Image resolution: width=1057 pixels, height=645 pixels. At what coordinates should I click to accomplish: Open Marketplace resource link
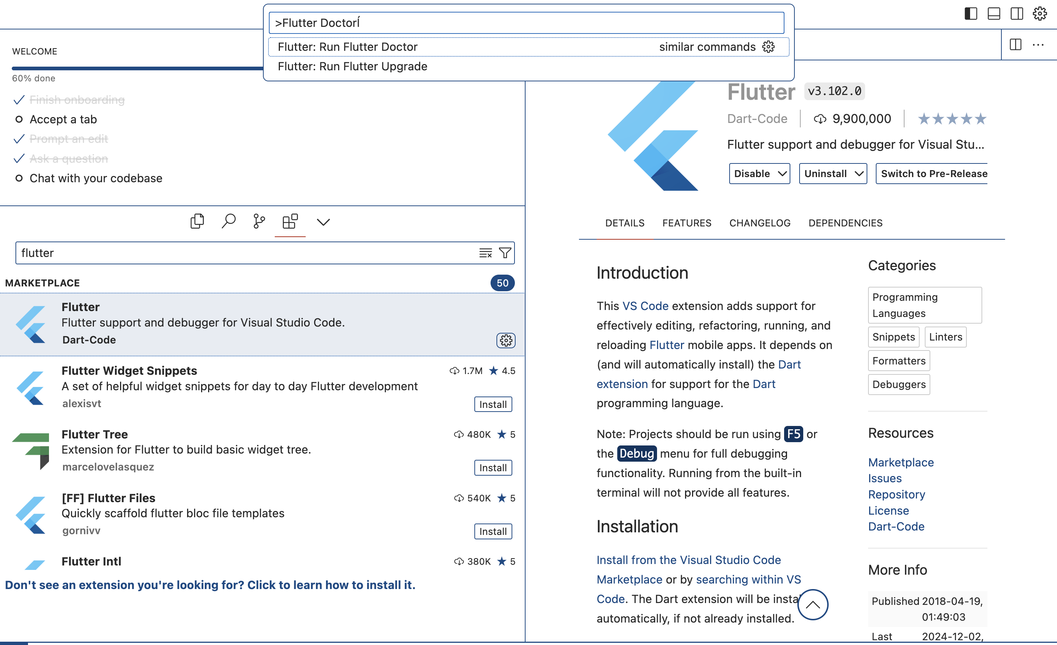click(x=901, y=463)
